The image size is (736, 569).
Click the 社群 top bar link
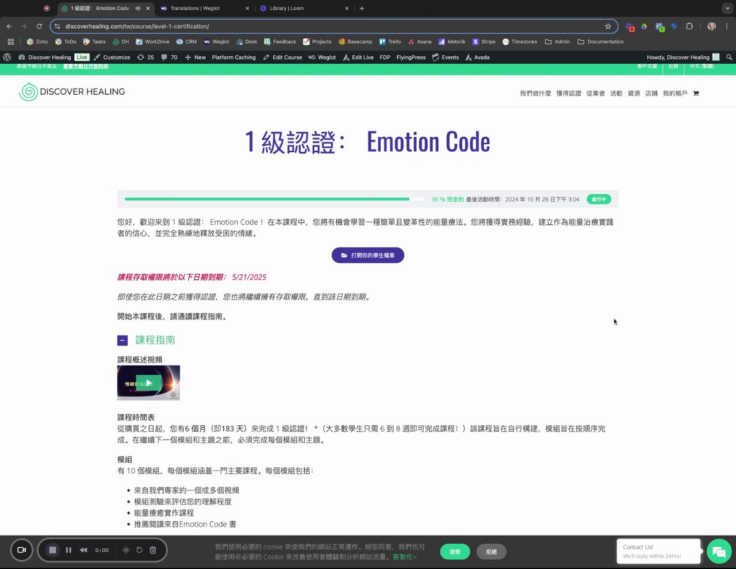point(673,67)
